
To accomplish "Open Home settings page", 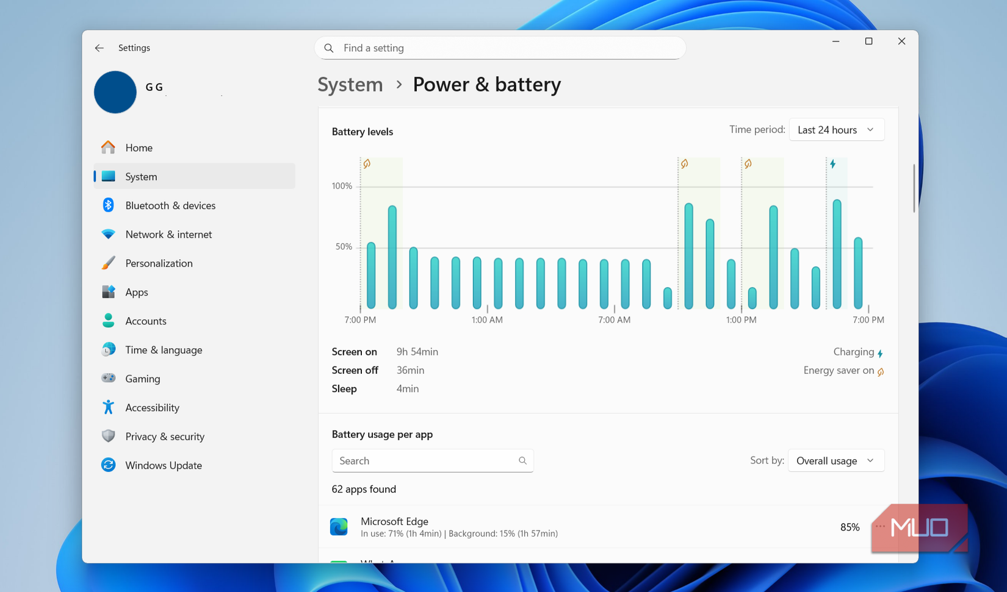I will point(194,148).
